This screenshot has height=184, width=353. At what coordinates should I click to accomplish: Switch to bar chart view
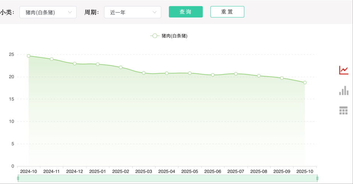343,91
